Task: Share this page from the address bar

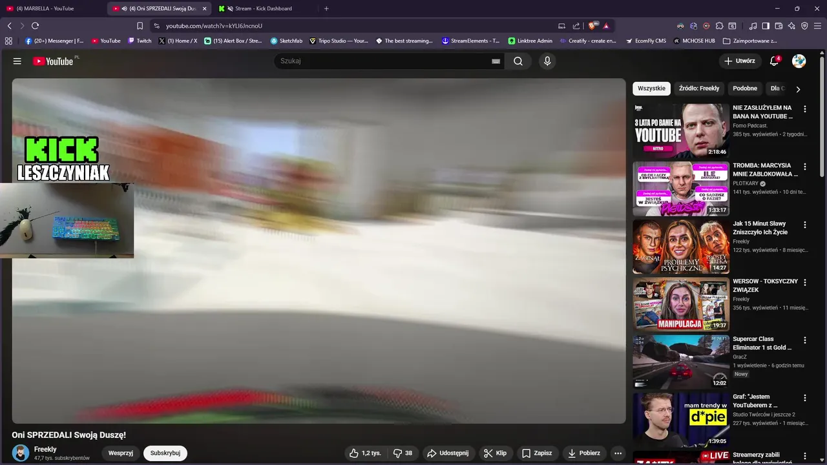Action: (576, 26)
